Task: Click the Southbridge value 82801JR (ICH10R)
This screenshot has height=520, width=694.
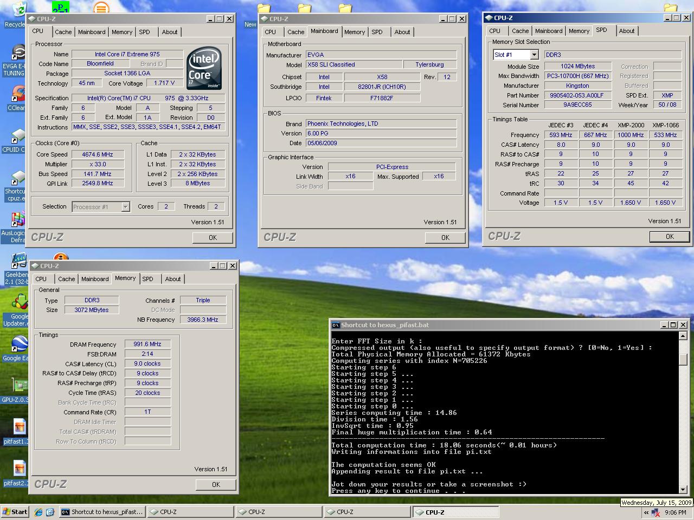Action: point(382,87)
